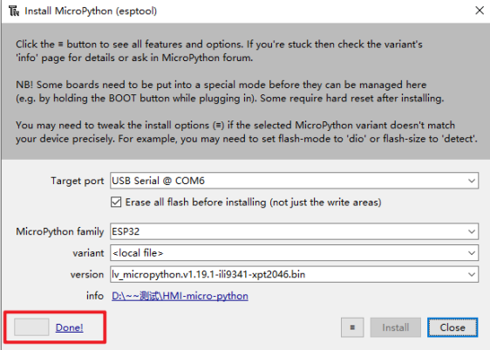The image size is (490, 350).
Task: Open the D:\~~测试\HMI-micro-python info link
Action: click(180, 296)
